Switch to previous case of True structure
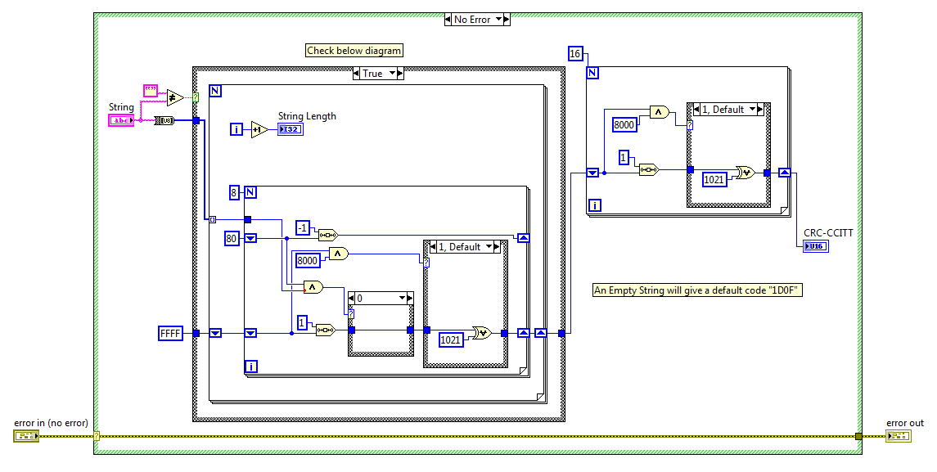937x472 pixels. click(x=357, y=74)
